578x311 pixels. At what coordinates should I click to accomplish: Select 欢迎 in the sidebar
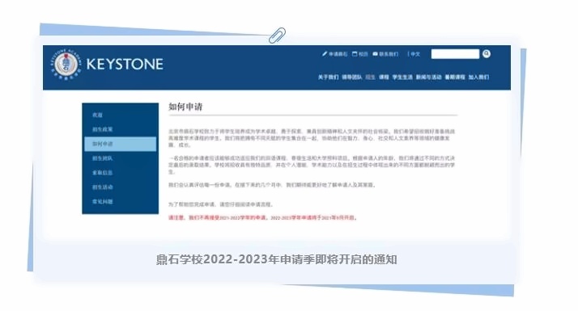click(97, 116)
